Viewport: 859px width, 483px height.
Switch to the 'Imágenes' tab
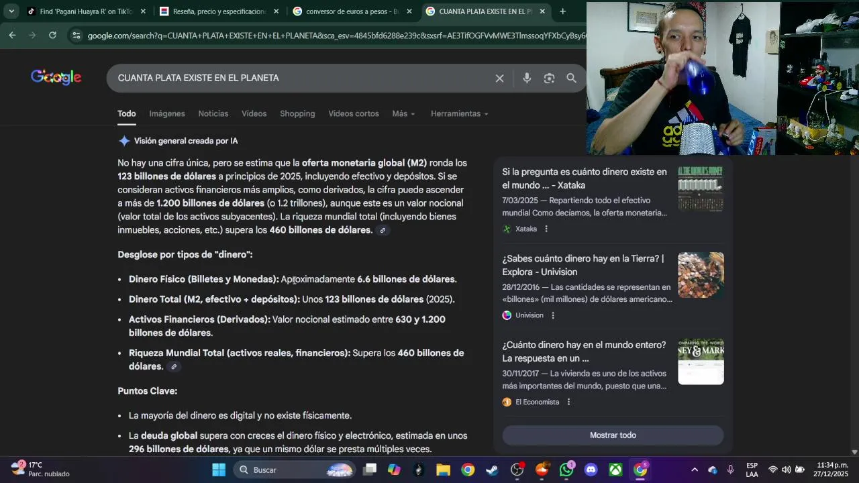coord(167,113)
